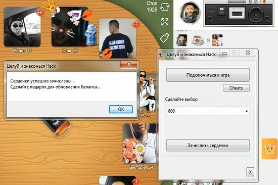Close the Целуй и знакомься Hack tool window
278x185 pixels.
point(248,53)
